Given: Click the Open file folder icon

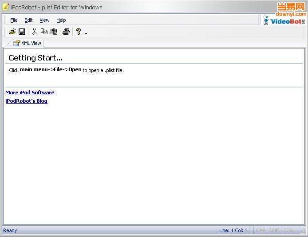Looking at the screenshot, I should (12, 32).
